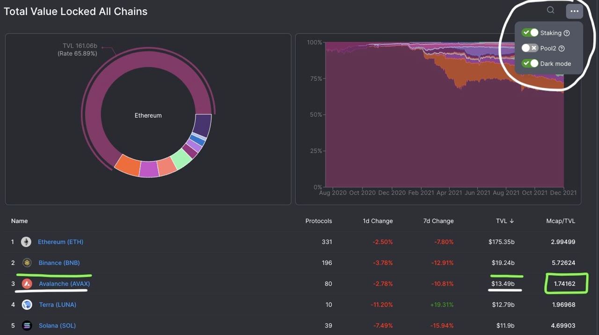
Task: Click Binance's Mcap/TVL value 5.72624
Action: (563, 263)
